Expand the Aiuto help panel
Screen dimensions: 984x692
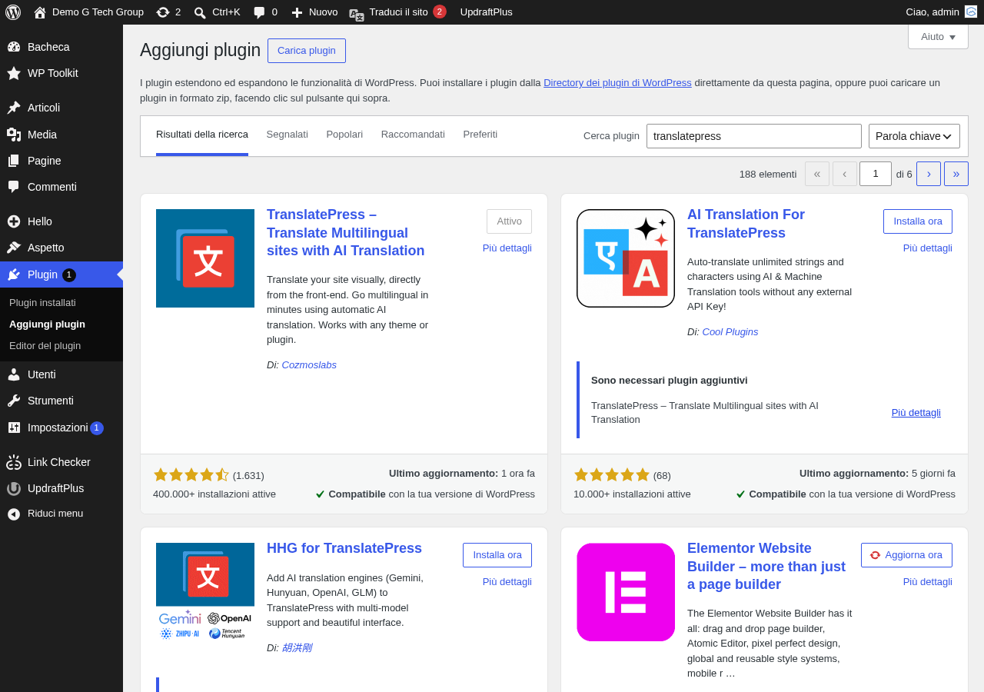938,36
